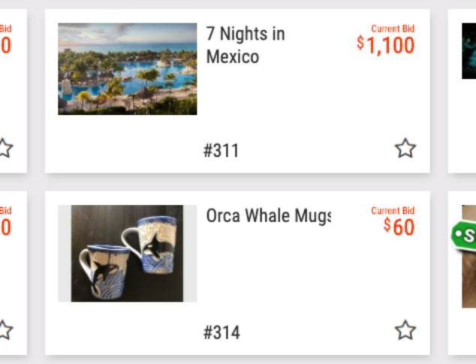
Task: Click "Current Bid" label above $60
Action: [x=393, y=211]
